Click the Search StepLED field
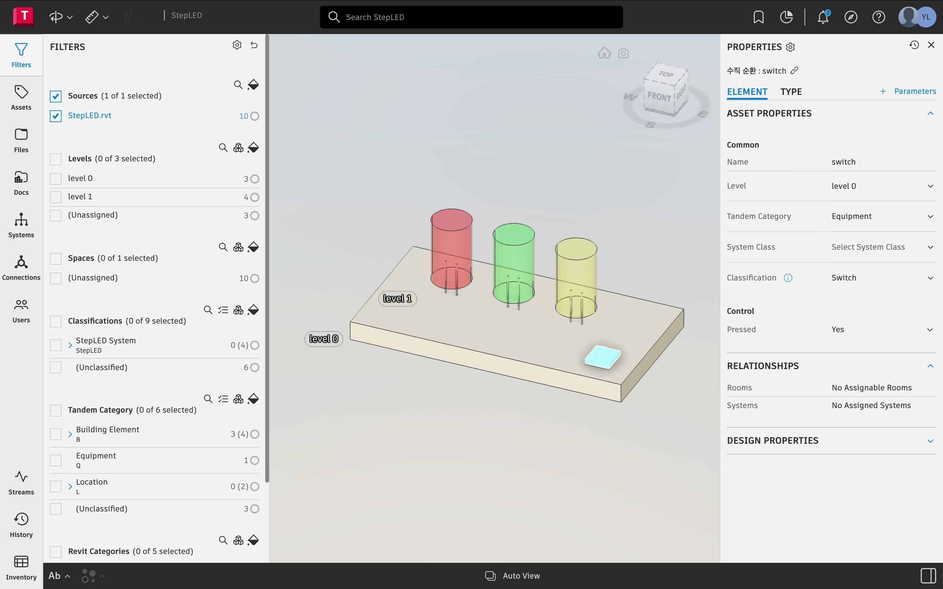This screenshot has width=943, height=589. [471, 17]
